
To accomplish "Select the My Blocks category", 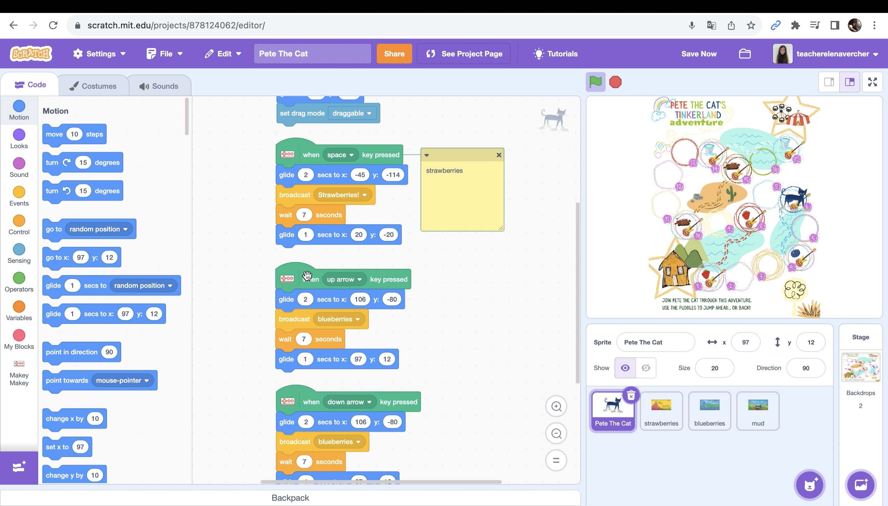I will [x=19, y=339].
